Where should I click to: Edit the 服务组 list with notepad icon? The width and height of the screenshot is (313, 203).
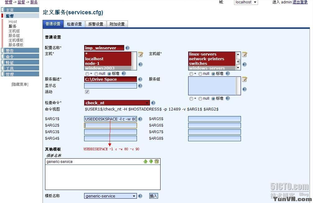pos(245,79)
